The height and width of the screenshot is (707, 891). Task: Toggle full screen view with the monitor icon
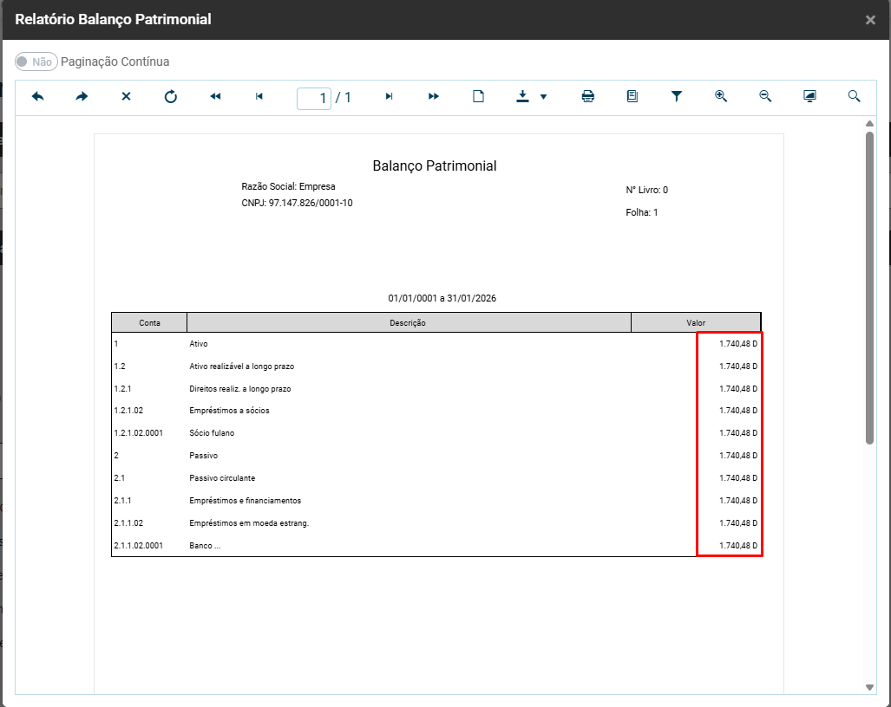click(x=809, y=96)
